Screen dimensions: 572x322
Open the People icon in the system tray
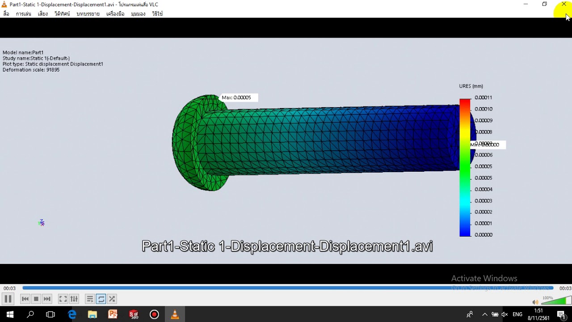[x=470, y=314]
